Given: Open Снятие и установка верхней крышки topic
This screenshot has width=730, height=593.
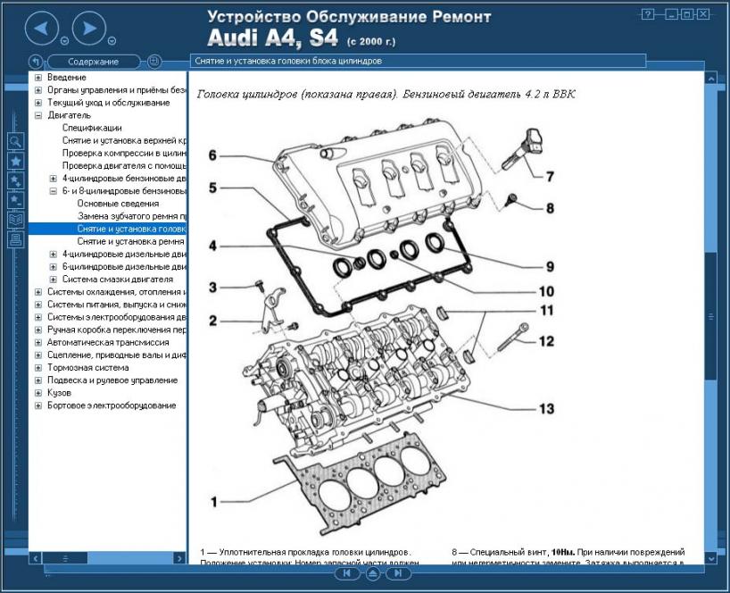Looking at the screenshot, I should (124, 140).
